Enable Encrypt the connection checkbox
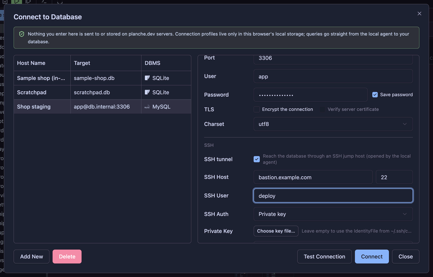The height and width of the screenshot is (277, 433). pos(257,109)
